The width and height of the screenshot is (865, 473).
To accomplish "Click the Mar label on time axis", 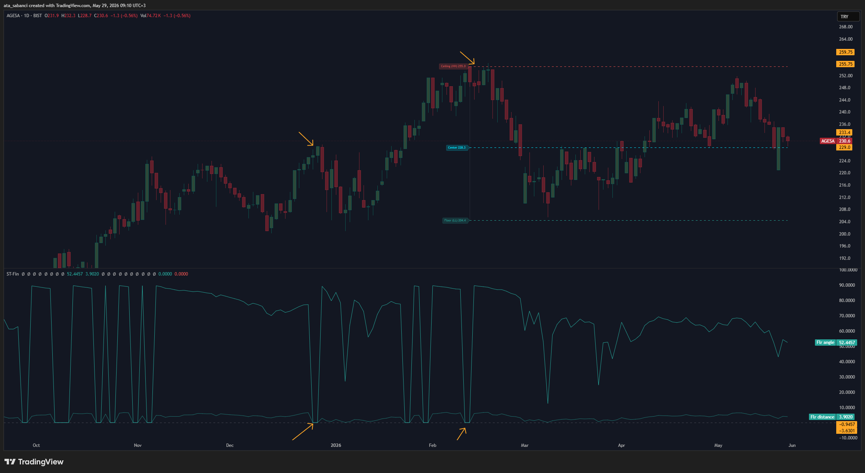I will coord(525,445).
